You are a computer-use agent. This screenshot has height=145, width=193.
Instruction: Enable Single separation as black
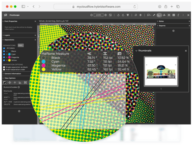4,67
